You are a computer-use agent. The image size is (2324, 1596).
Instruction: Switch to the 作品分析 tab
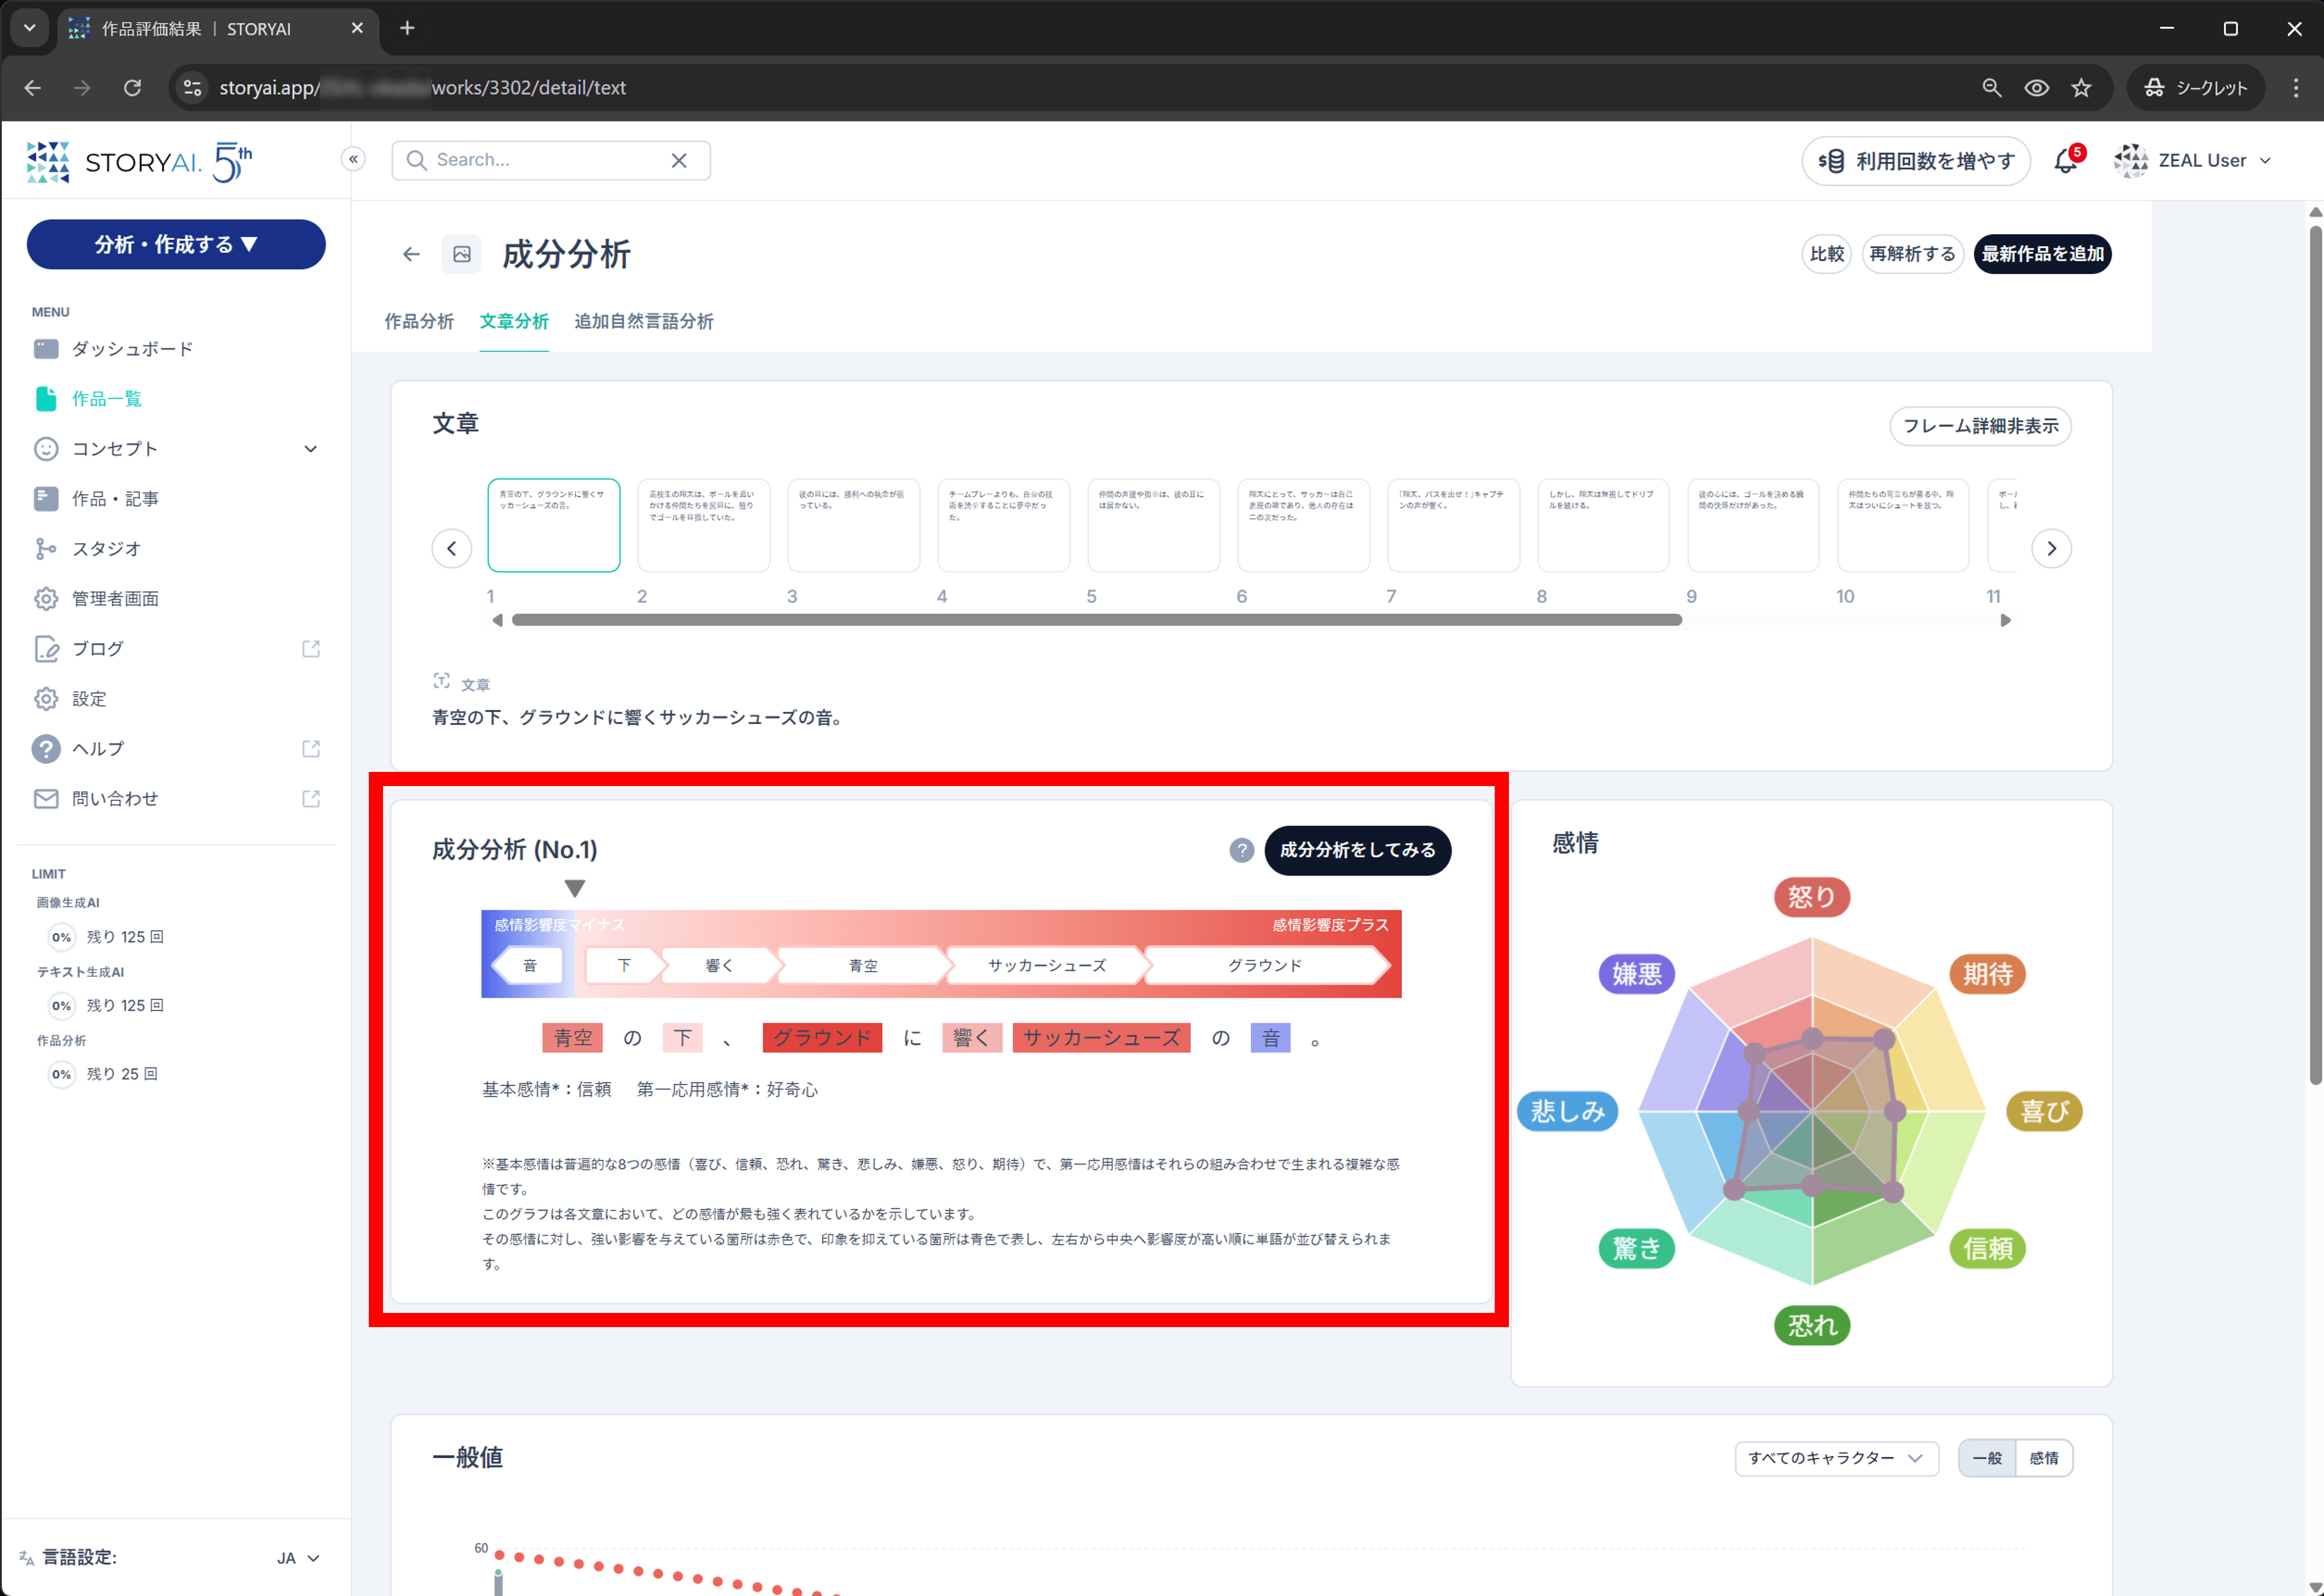pos(419,321)
